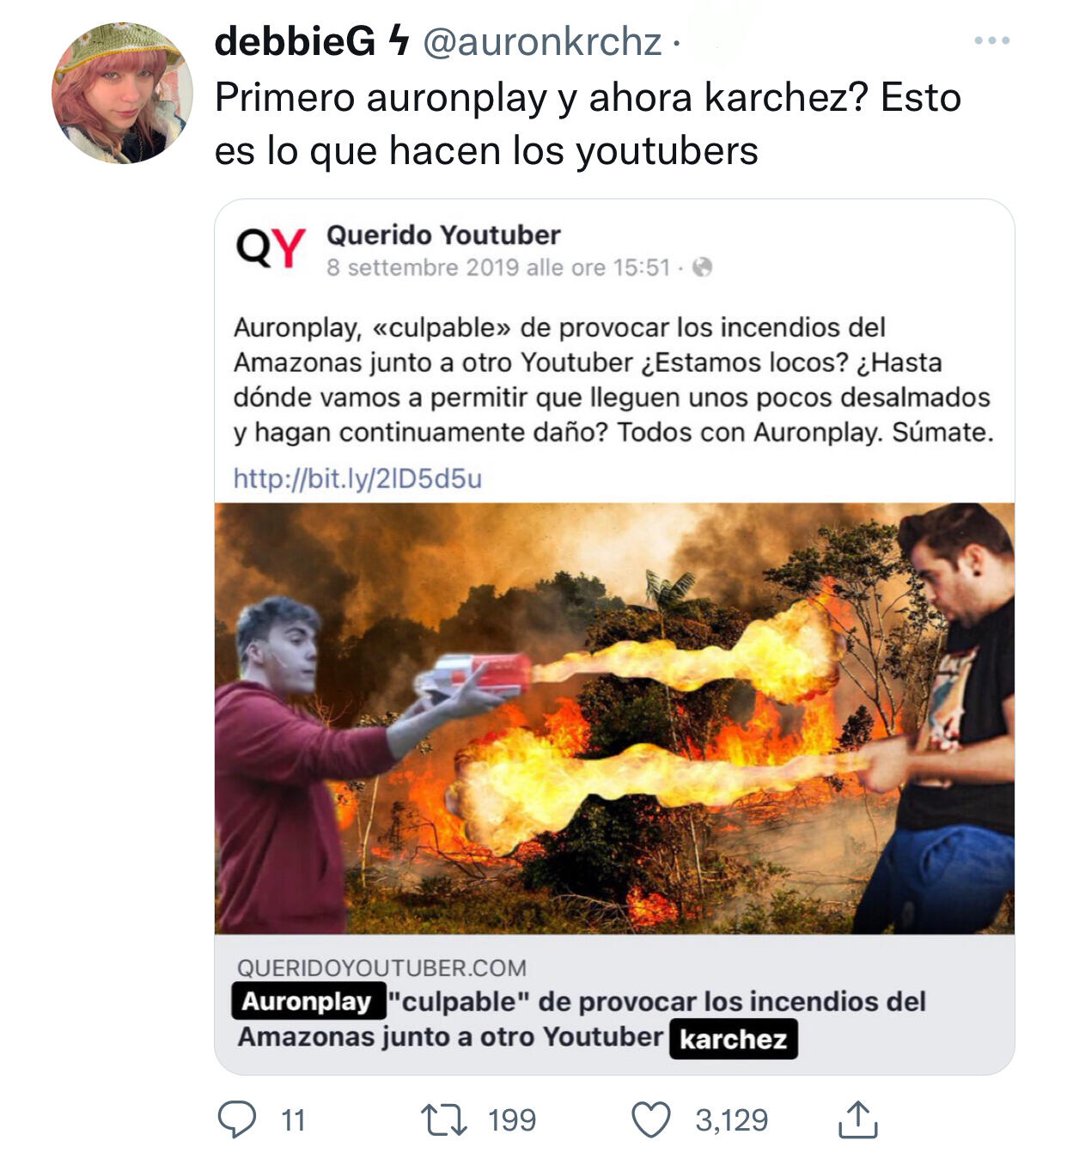Click the black karchez label in headline
The image size is (1067, 1171).
[734, 1039]
